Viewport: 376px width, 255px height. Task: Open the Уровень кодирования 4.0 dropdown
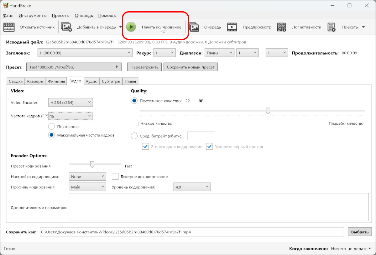(192, 187)
